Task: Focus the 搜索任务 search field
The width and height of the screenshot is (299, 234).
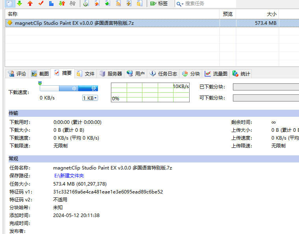Action: [x=210, y=4]
